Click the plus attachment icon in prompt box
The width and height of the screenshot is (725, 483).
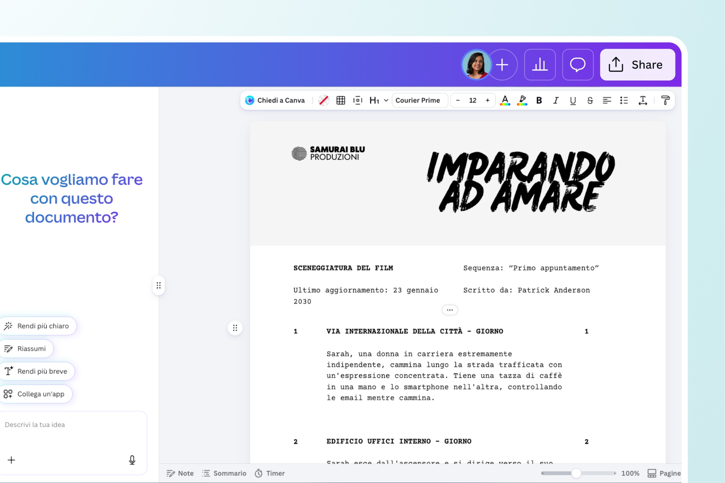(x=11, y=460)
